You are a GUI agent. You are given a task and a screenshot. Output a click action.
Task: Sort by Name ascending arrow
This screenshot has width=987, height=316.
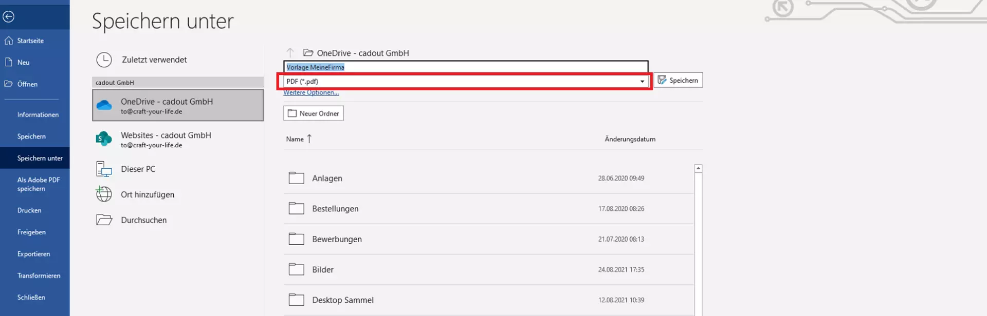[309, 139]
